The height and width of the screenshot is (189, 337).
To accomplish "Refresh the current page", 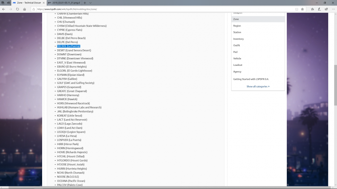I will tap(18, 9).
